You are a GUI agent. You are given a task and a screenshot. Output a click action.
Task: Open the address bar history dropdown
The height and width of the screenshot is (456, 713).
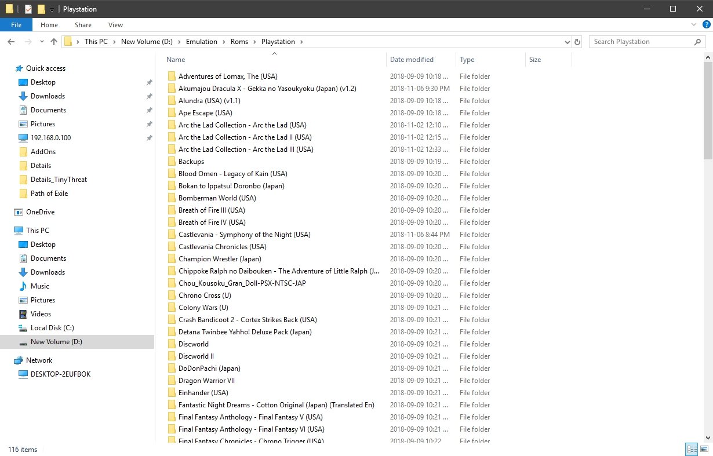click(568, 42)
